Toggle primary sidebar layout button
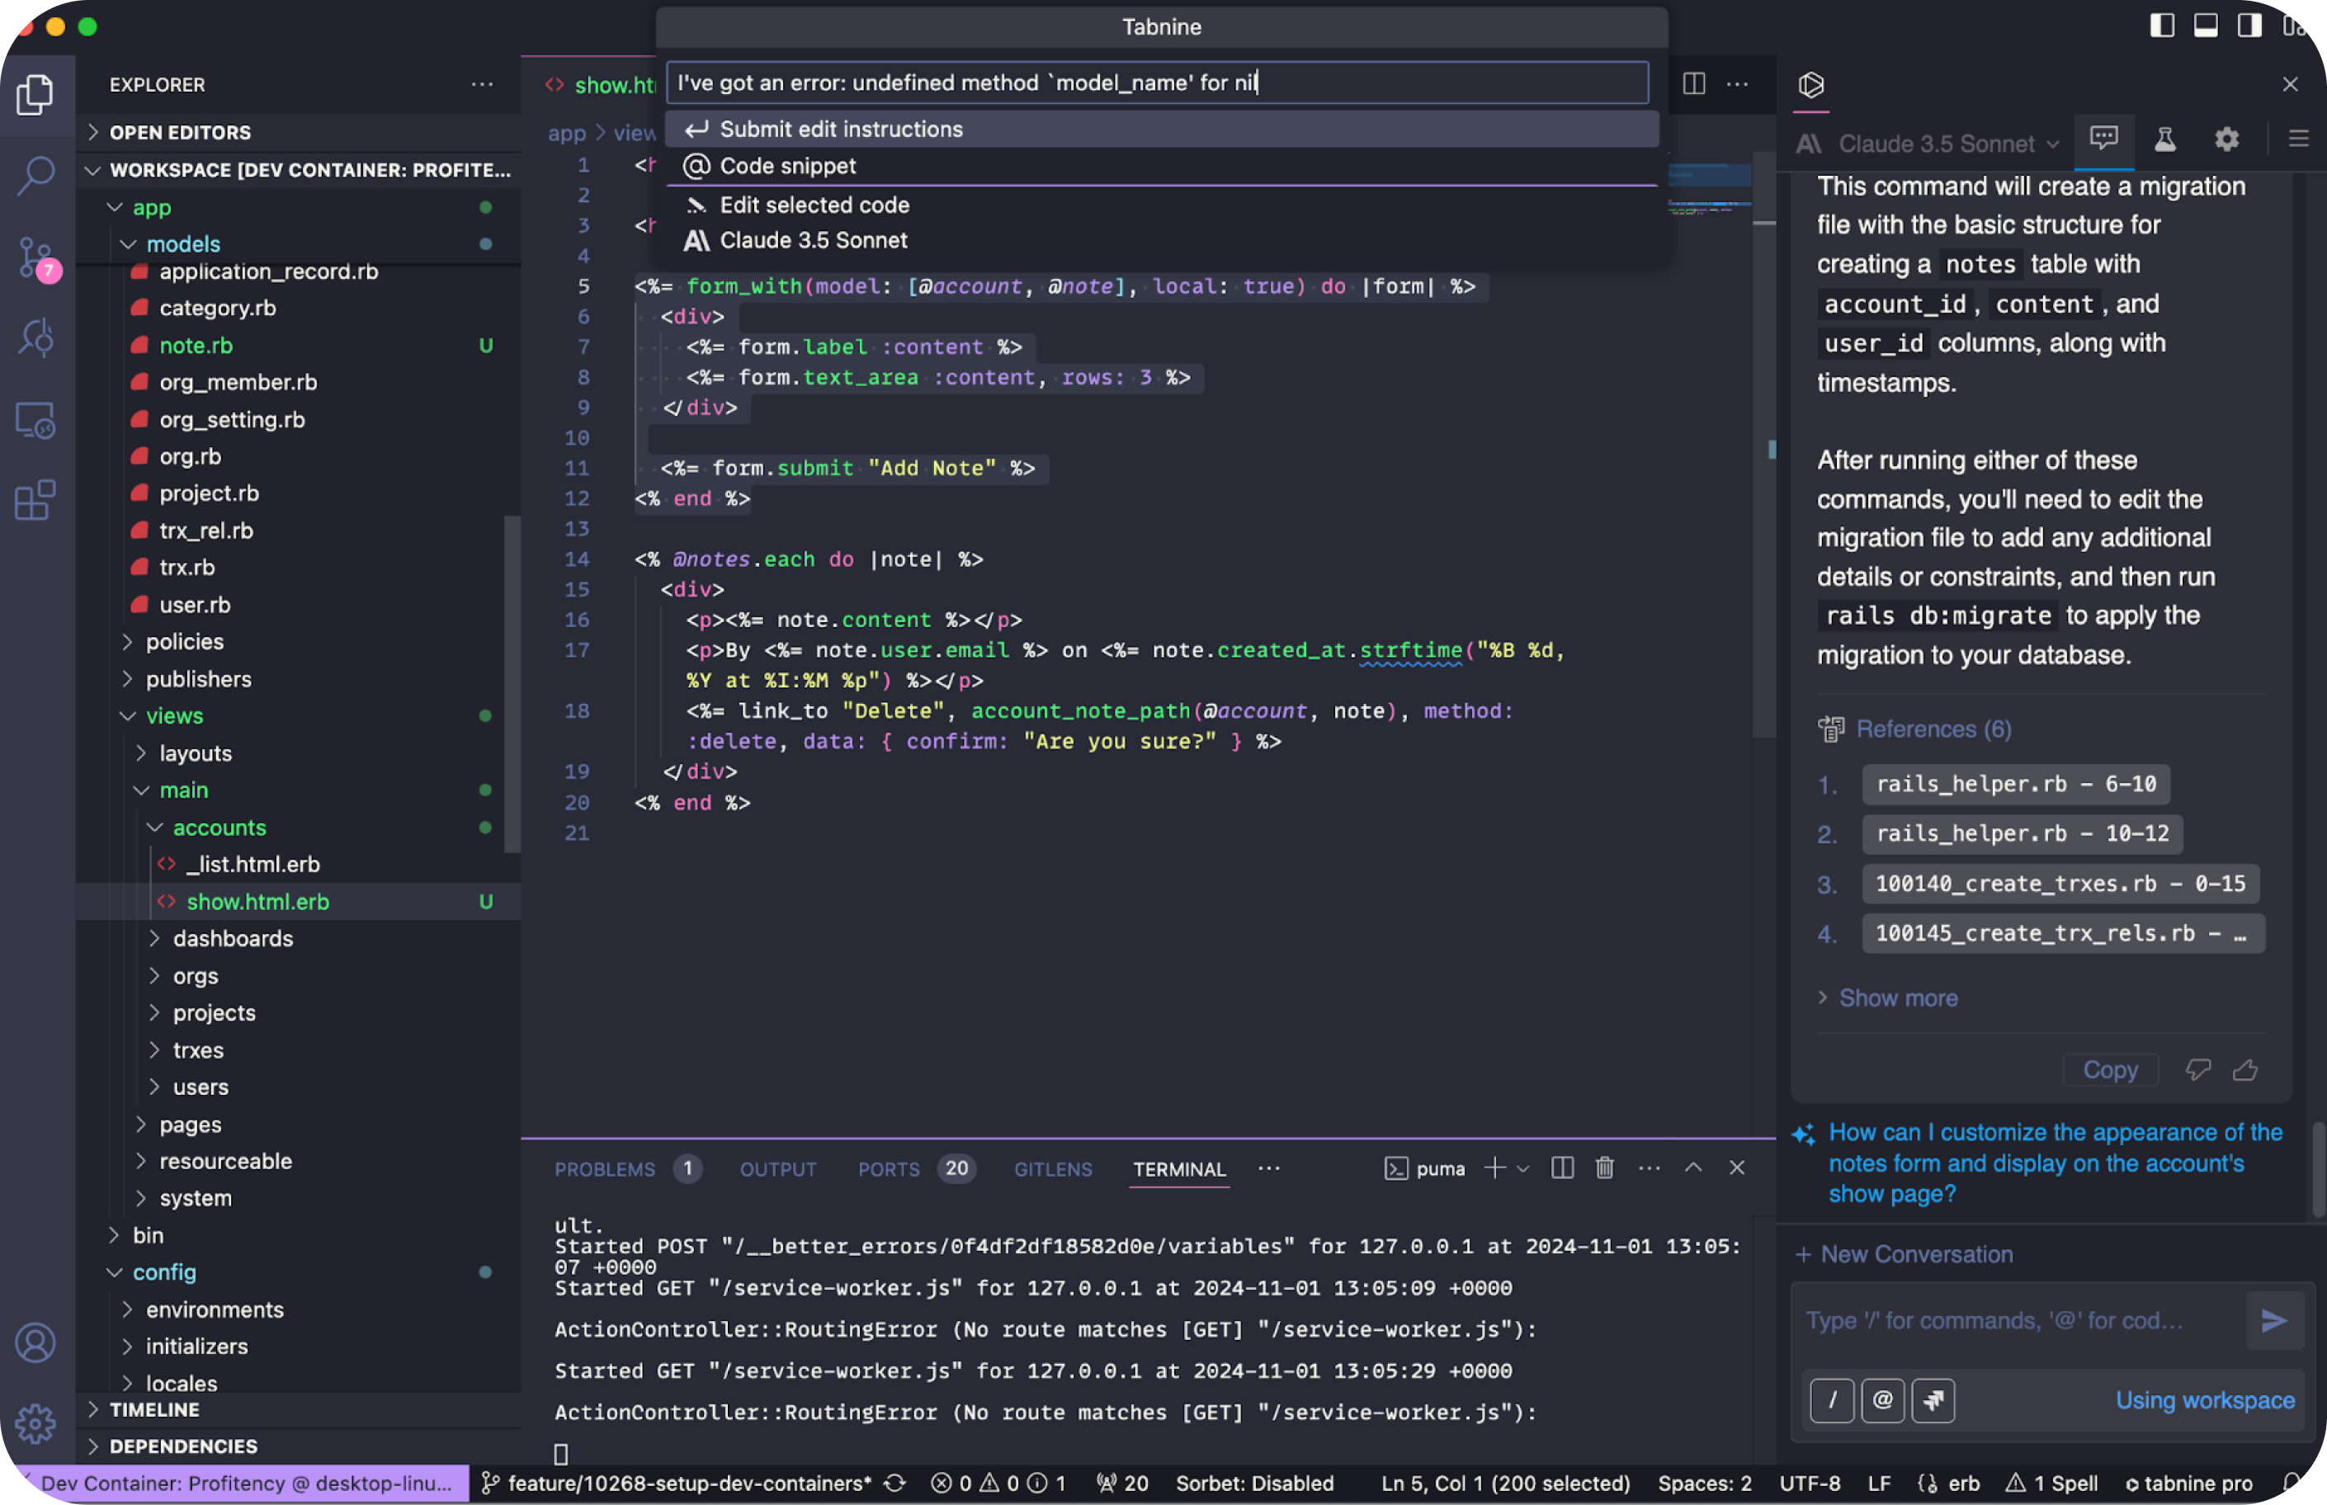The image size is (2327, 1505). (x=2162, y=26)
